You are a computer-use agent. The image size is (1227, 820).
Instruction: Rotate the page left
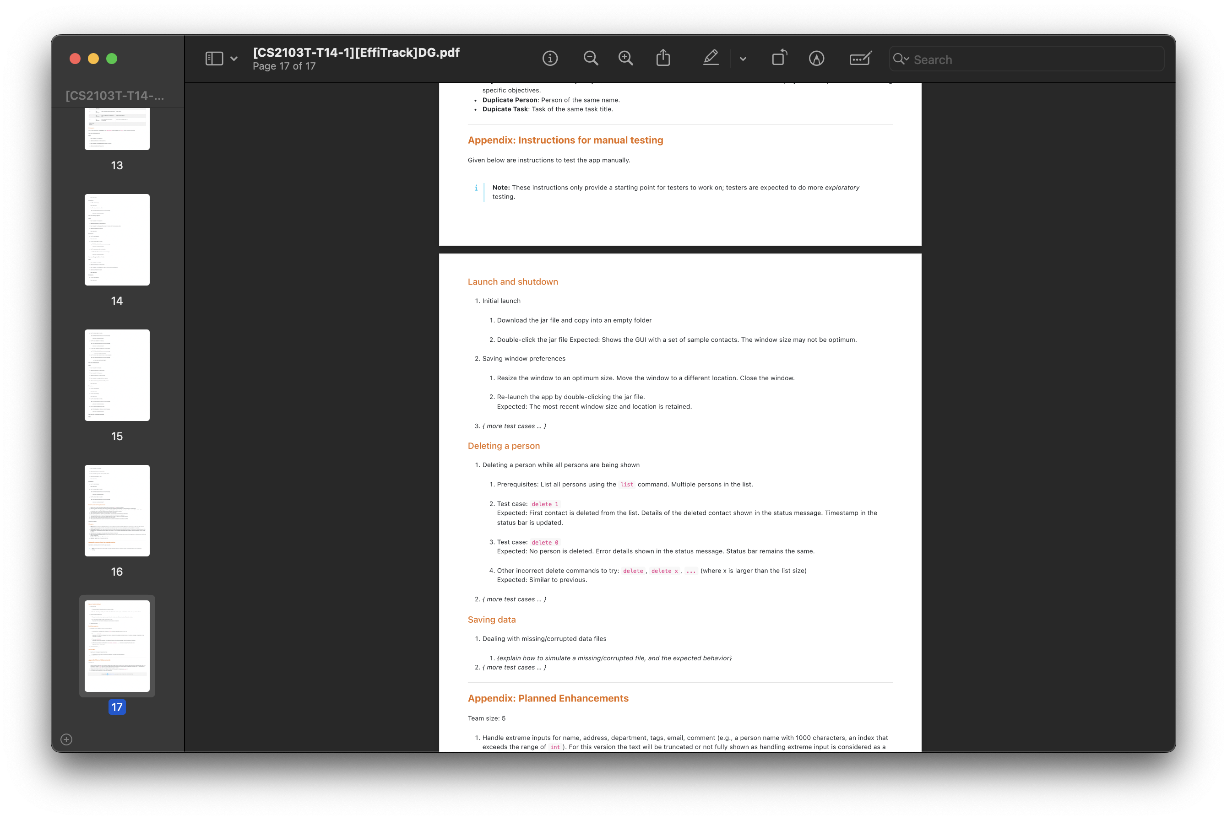click(x=779, y=58)
